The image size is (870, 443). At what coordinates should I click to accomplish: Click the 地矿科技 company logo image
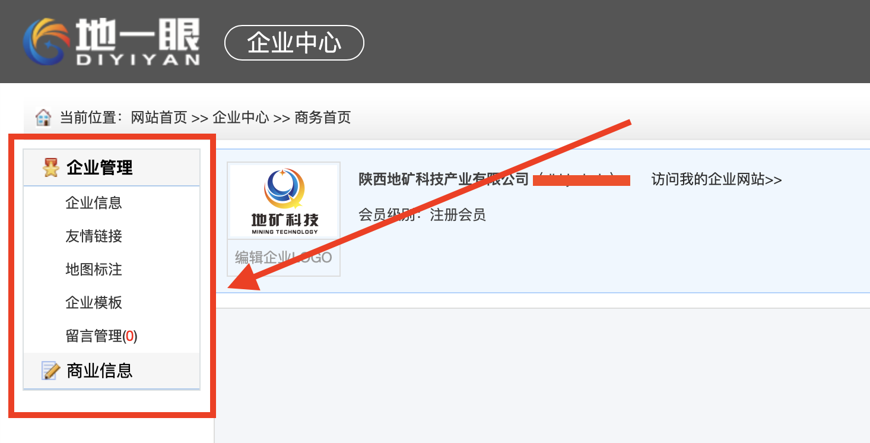[x=284, y=201]
